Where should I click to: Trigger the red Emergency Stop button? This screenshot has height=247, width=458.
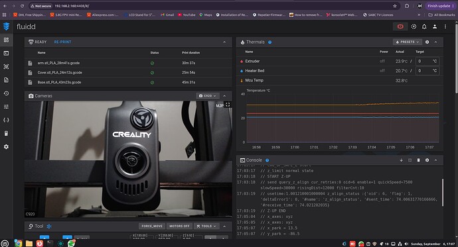(400, 26)
